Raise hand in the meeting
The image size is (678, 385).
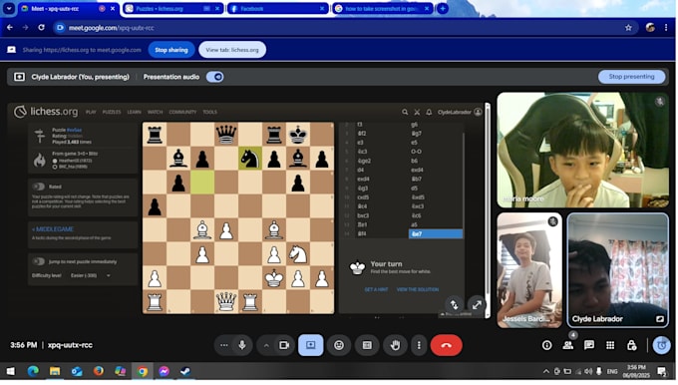[x=395, y=345]
